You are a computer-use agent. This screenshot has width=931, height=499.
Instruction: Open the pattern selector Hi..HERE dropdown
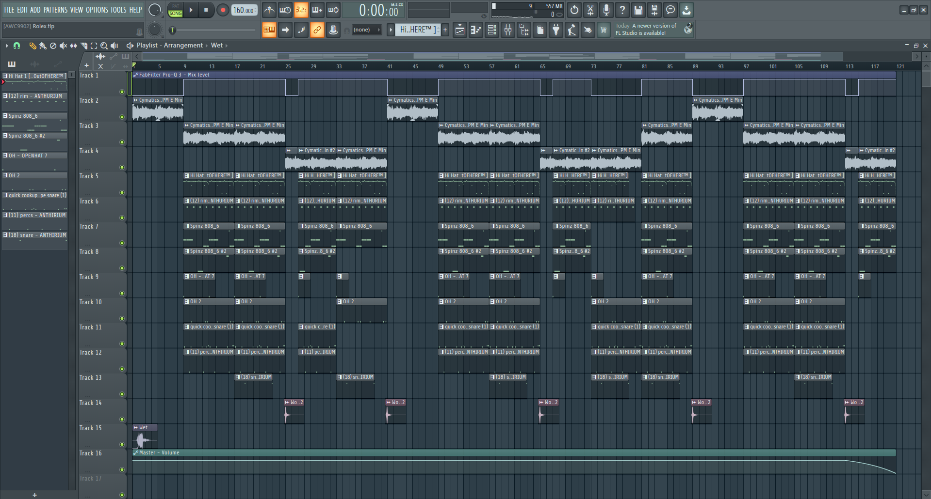click(418, 30)
